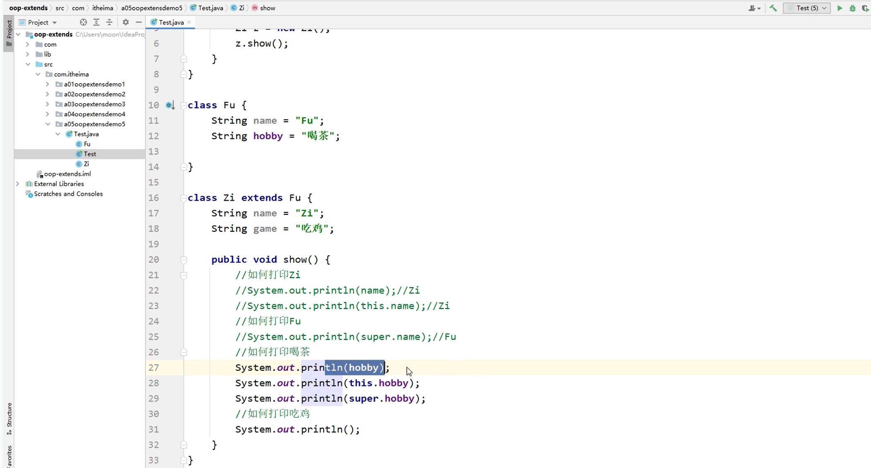Viewport: 871px width, 468px height.
Task: Click the Zi breadcrumb in navigation bar
Action: click(x=241, y=8)
